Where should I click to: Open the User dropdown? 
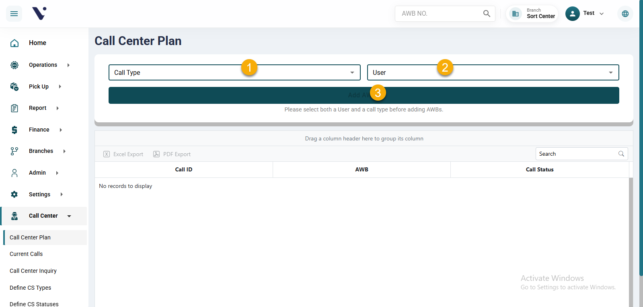[x=493, y=72]
